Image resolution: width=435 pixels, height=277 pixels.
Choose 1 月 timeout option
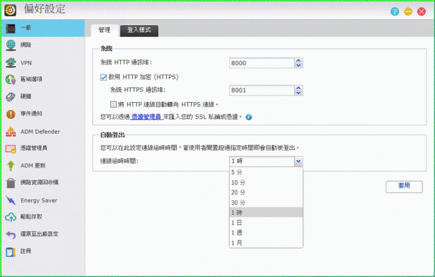pos(266,242)
